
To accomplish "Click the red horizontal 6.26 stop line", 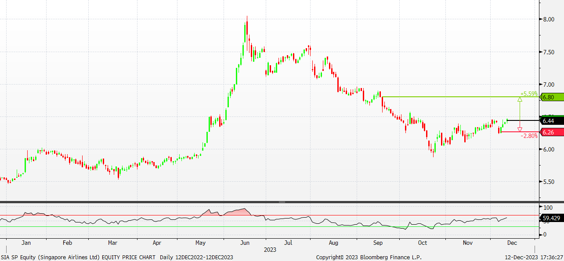I will [x=520, y=132].
